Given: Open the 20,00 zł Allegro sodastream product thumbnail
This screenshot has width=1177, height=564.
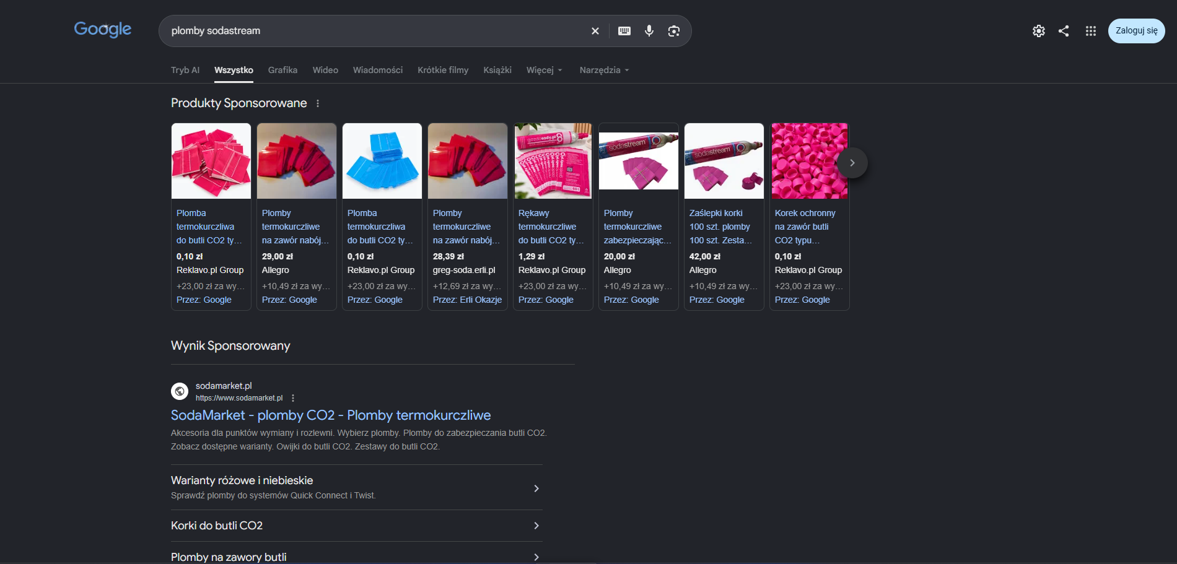Looking at the screenshot, I should [x=639, y=161].
